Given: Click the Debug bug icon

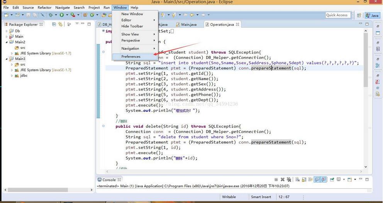Looking at the screenshot, I should pyautogui.click(x=51, y=15).
